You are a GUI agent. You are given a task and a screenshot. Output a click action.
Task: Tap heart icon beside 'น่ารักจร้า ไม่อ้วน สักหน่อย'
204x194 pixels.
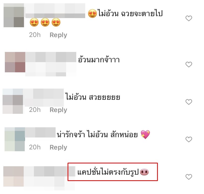click(189, 140)
